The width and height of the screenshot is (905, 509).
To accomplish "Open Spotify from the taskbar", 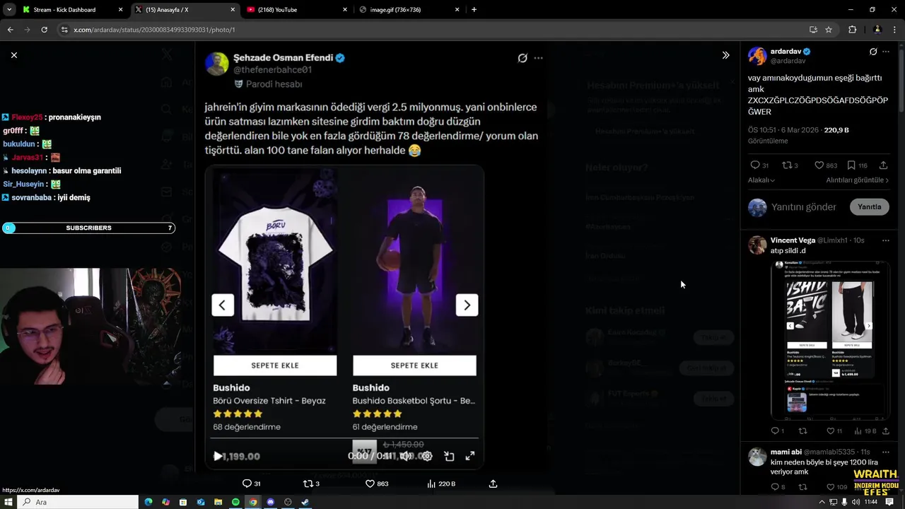I will 235,502.
